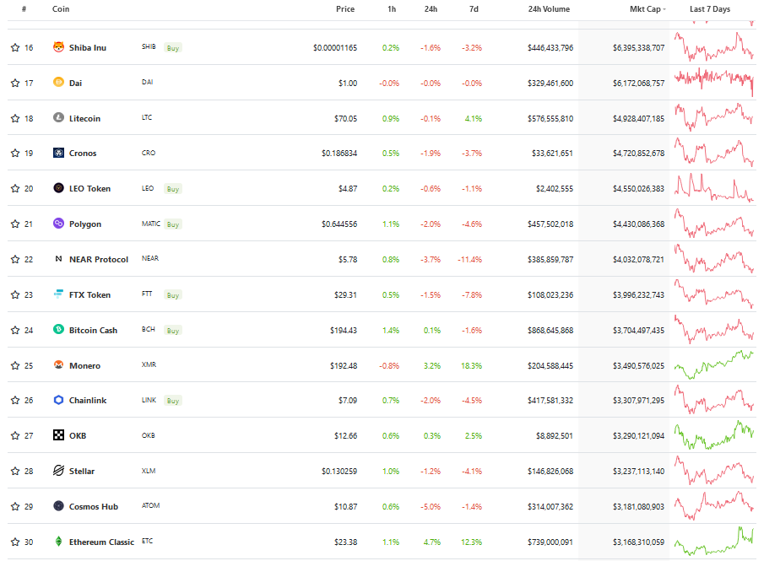Open the Stellar coin name link
764x561 pixels.
(x=82, y=471)
